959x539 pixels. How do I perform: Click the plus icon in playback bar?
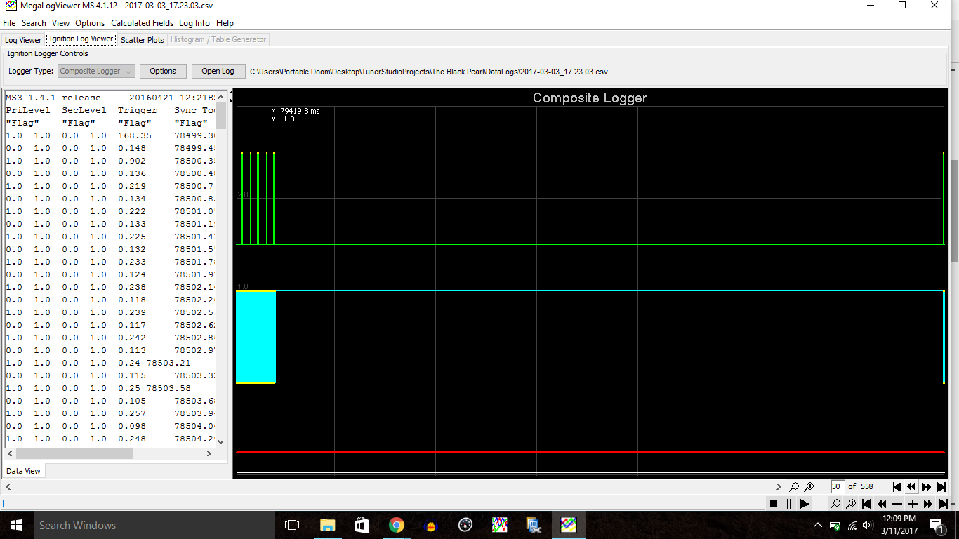(912, 504)
